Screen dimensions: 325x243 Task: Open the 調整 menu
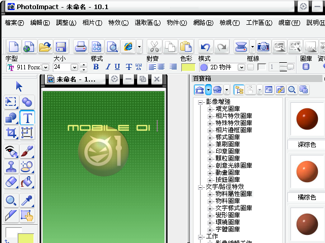[x=66, y=22]
